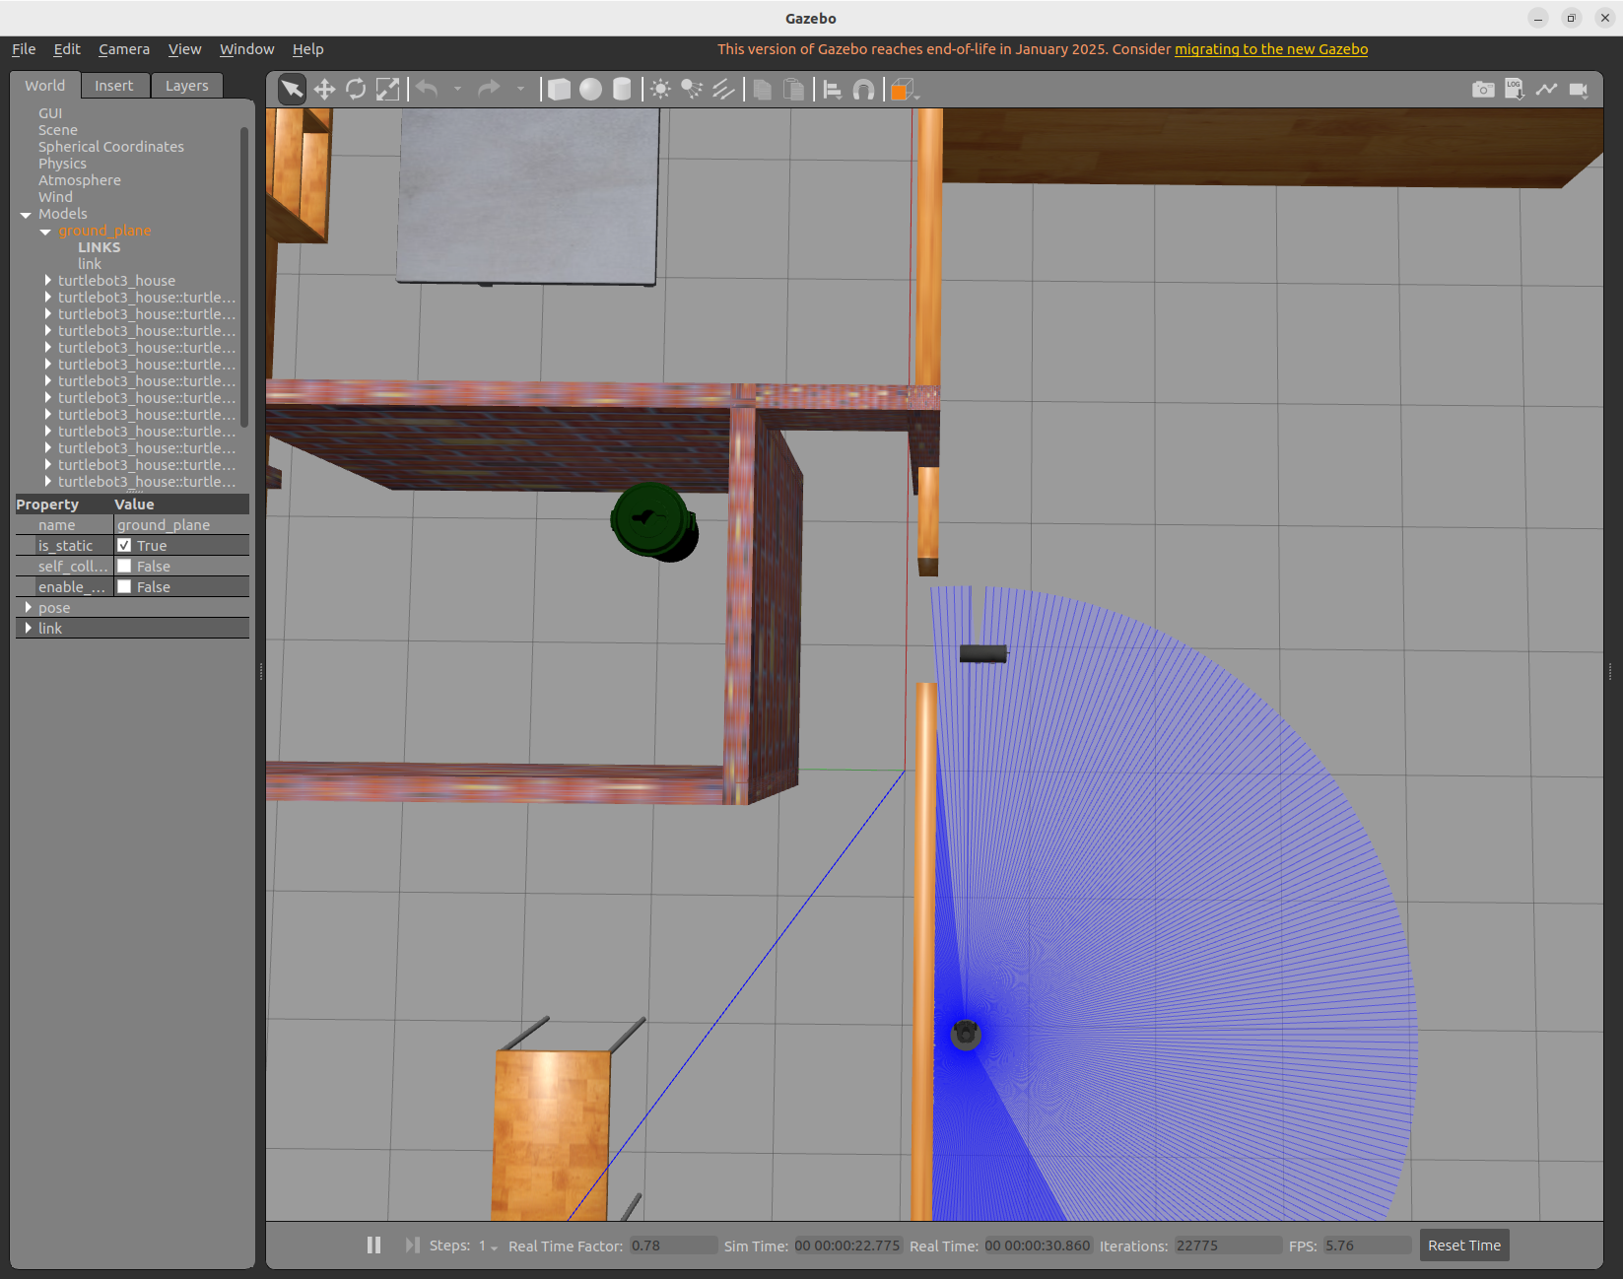
Task: Add a Point light from toolbar
Action: [x=661, y=90]
